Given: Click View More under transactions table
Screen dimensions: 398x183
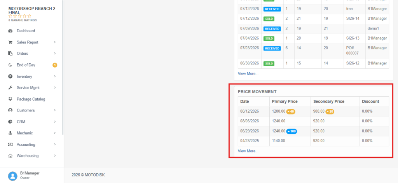Looking at the screenshot, I should (x=248, y=73).
